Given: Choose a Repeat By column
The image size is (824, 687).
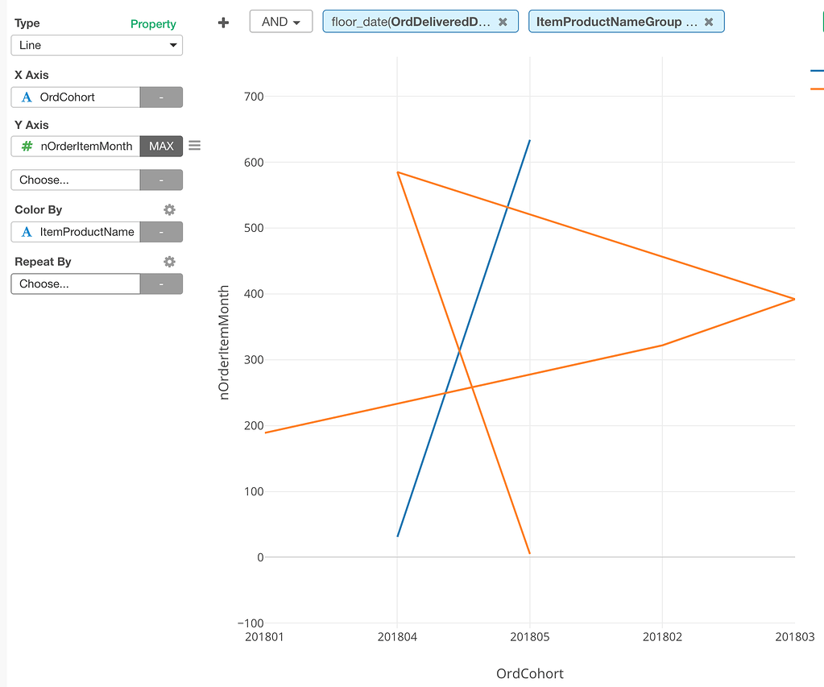Looking at the screenshot, I should [76, 283].
